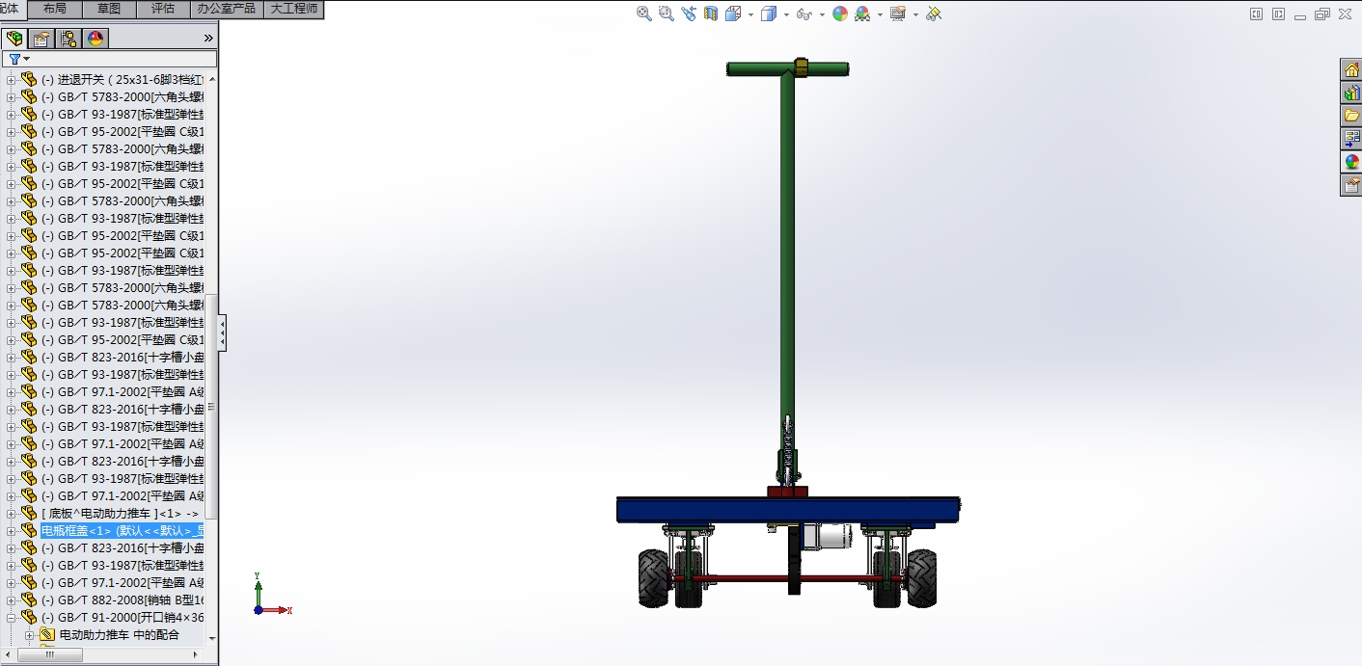Click the mates folder icon beside 电动助力推车 中的配合

46,634
